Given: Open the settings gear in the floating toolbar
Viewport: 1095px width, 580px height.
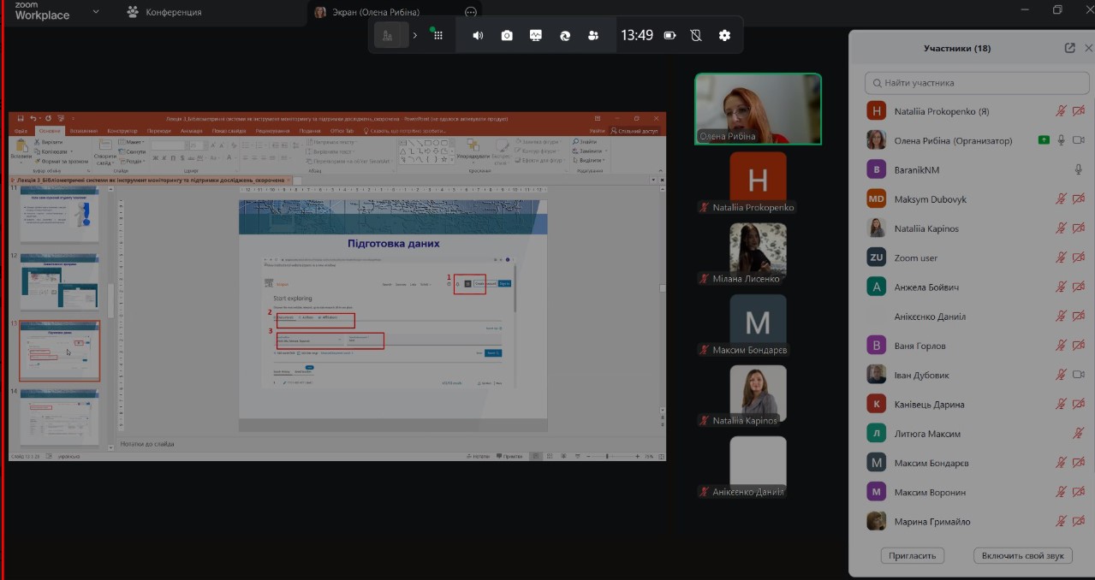Looking at the screenshot, I should tap(724, 35).
